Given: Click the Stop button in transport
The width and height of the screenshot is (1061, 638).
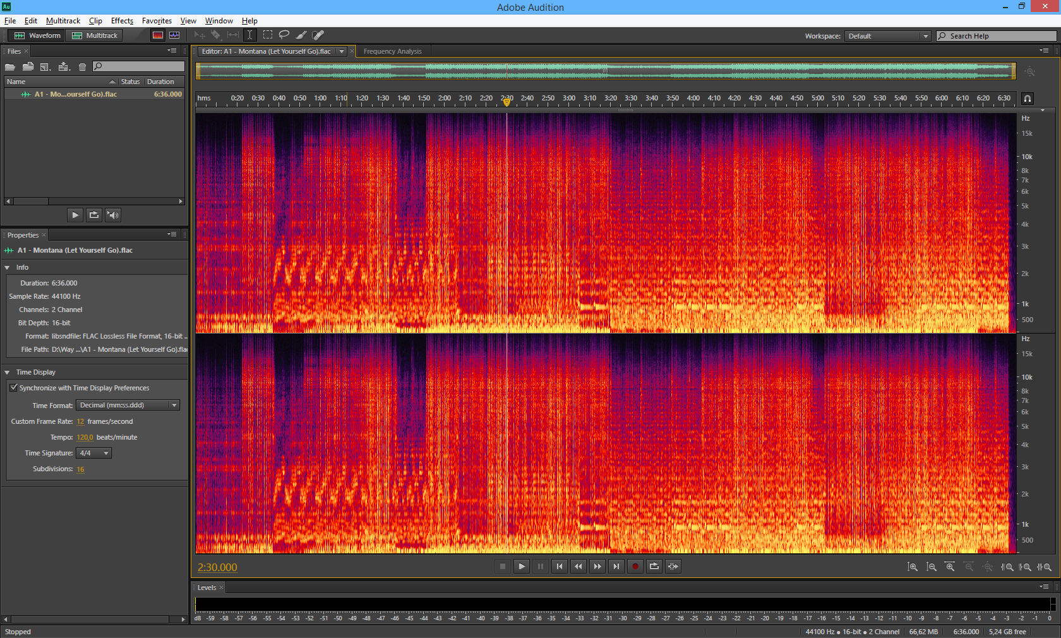Looking at the screenshot, I should tap(503, 567).
